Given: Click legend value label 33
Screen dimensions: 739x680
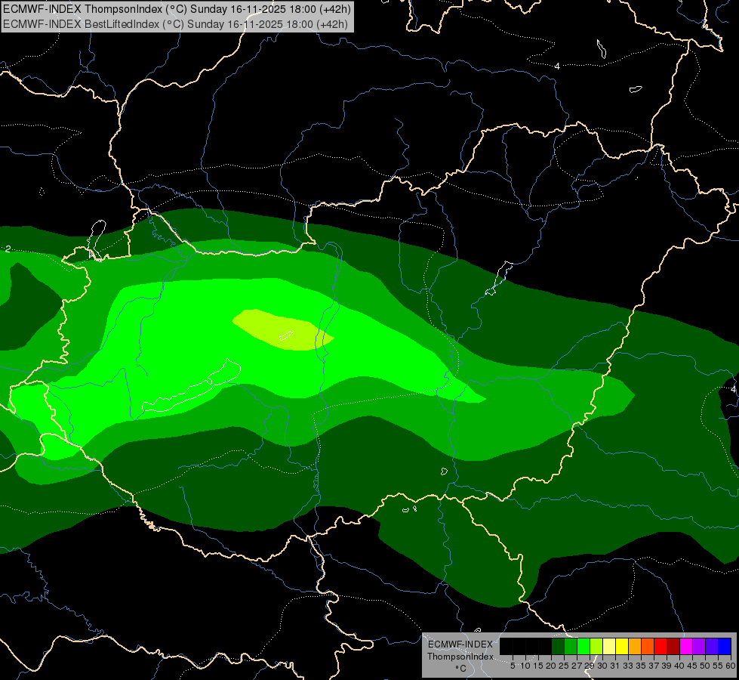Looking at the screenshot, I should coord(628,666).
